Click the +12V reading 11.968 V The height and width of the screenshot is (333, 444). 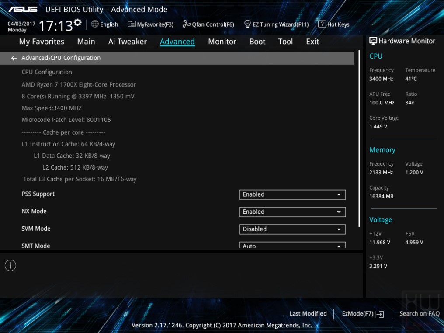tap(379, 243)
